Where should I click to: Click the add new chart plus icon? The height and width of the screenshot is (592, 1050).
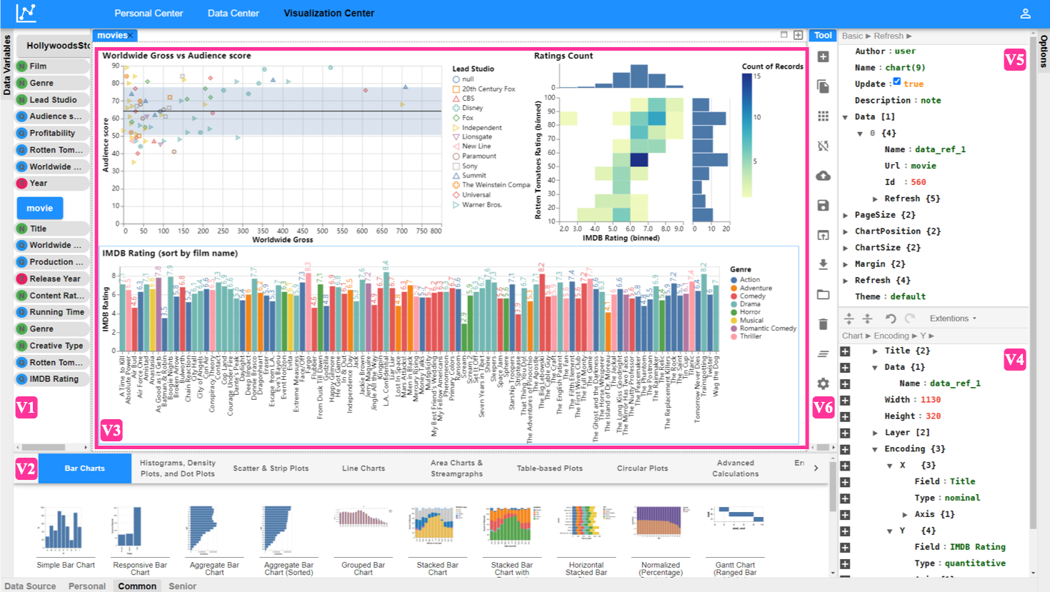[x=823, y=57]
